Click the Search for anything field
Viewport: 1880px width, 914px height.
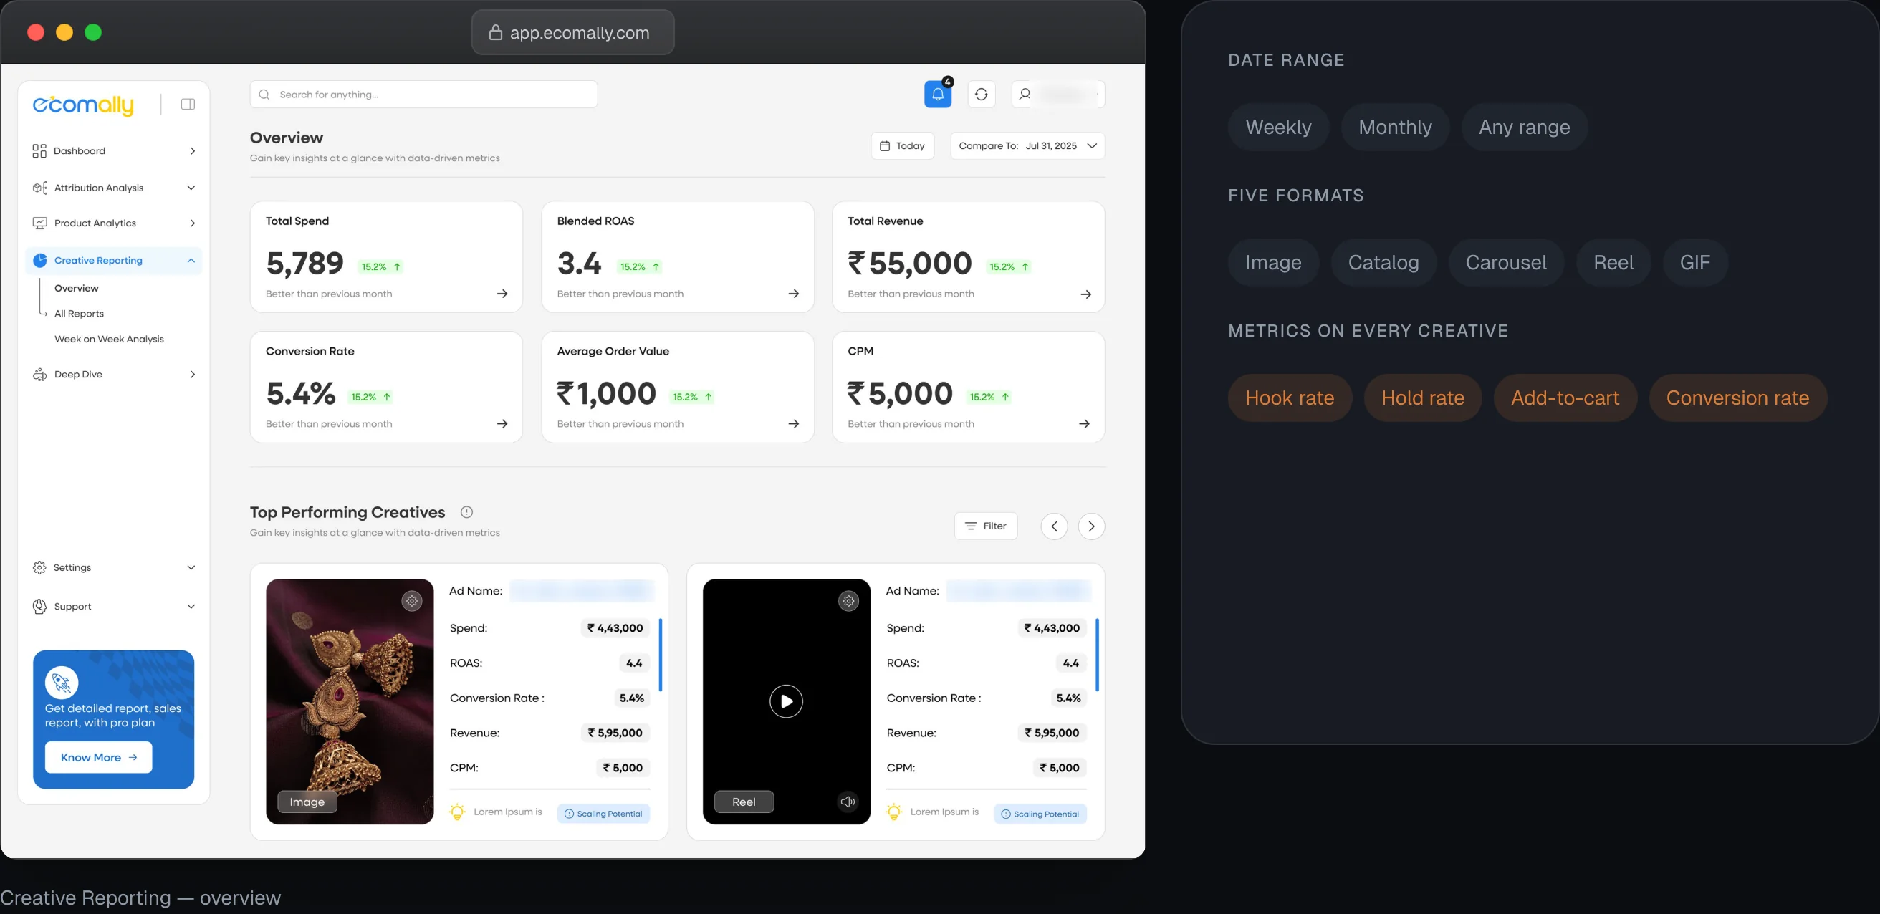click(423, 94)
